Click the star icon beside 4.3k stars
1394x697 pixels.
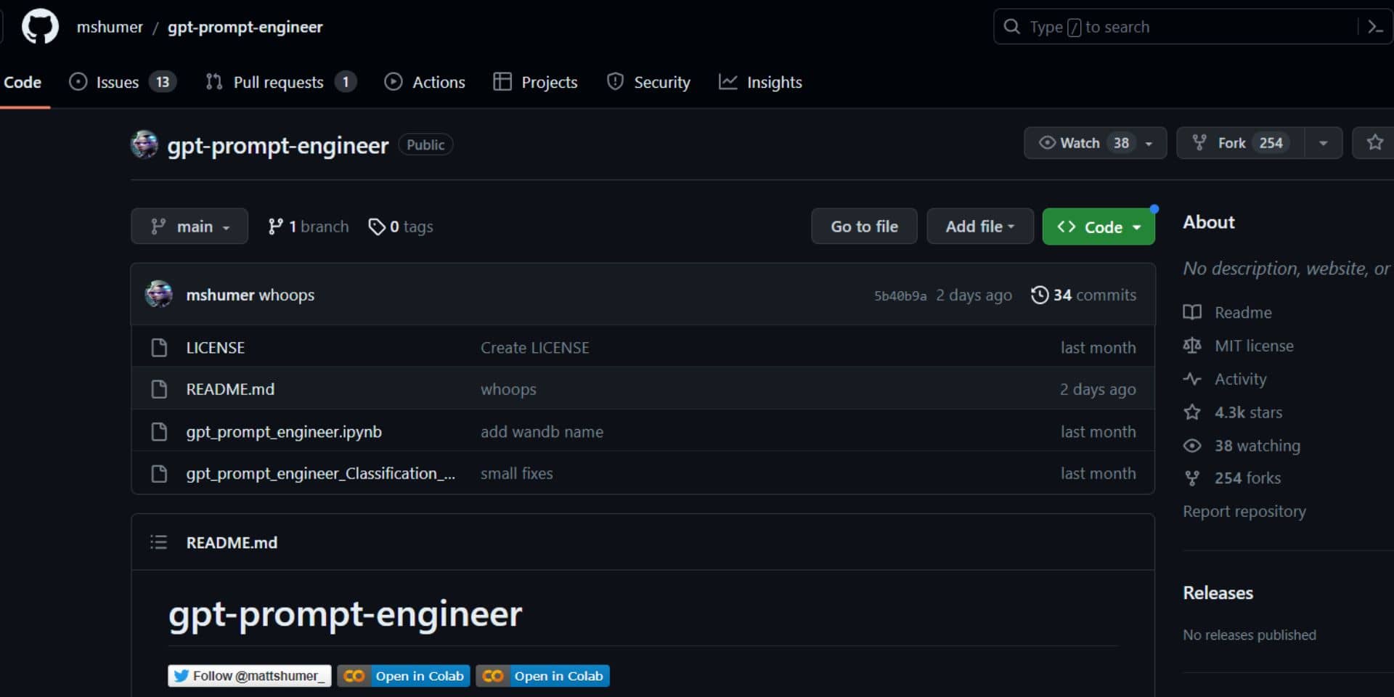tap(1192, 412)
